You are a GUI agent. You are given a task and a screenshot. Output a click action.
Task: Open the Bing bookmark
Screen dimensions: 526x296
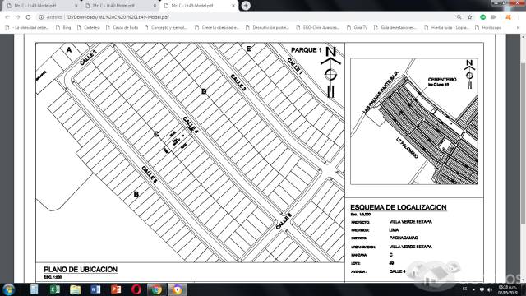[x=63, y=27]
